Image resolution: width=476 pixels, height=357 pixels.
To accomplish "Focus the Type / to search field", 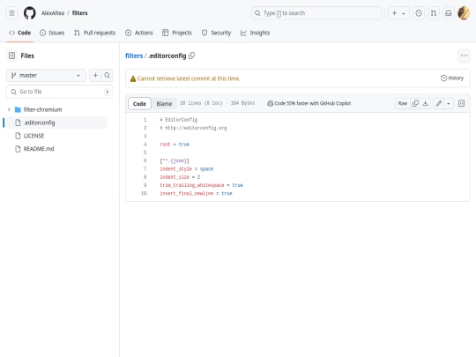I will (x=316, y=13).
